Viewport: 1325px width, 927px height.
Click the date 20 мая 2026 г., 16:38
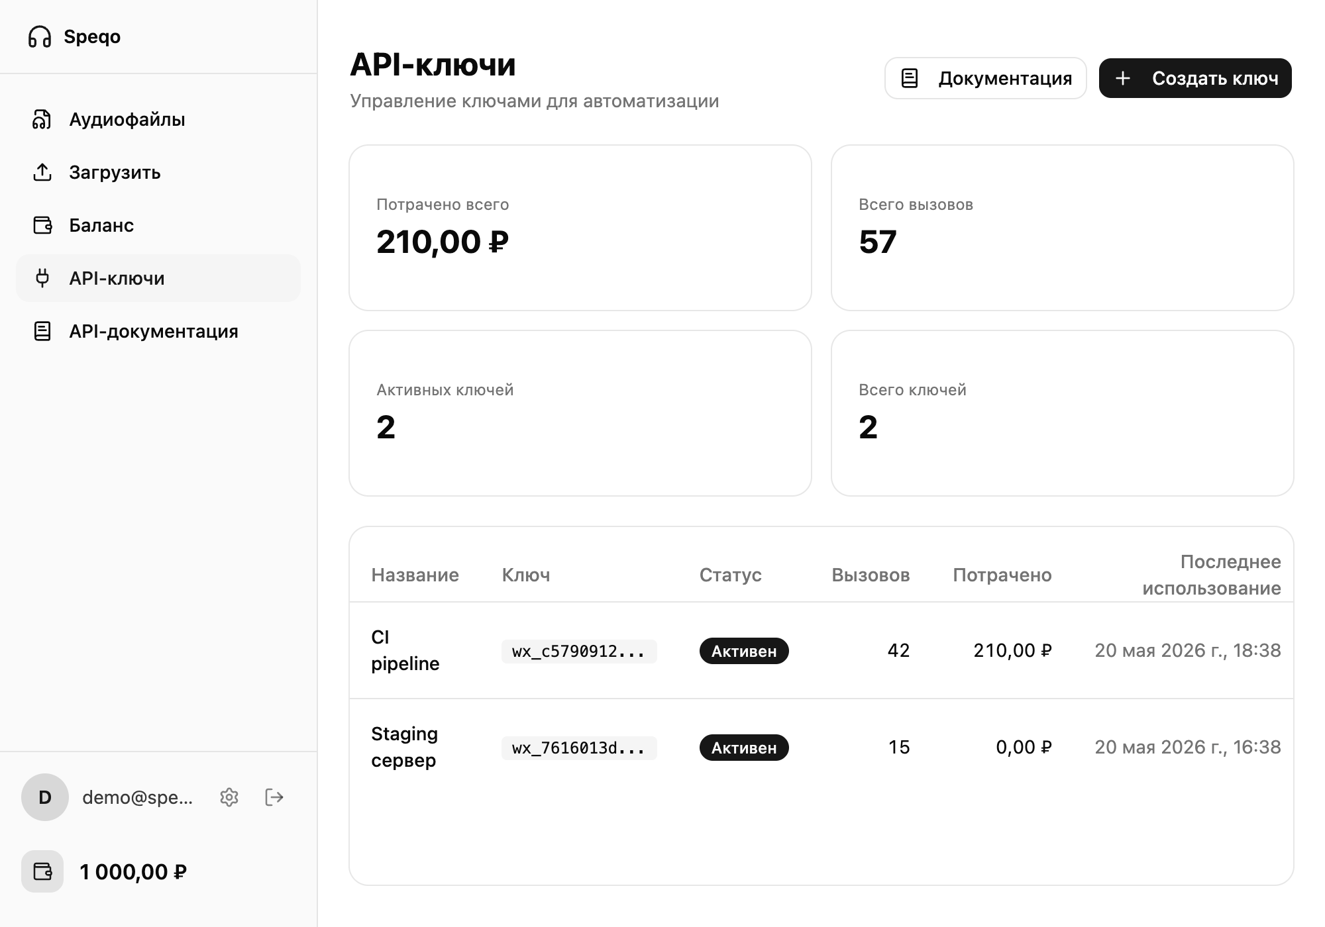[1188, 747]
